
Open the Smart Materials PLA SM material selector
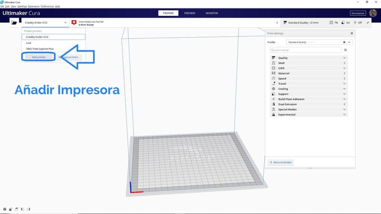[x=91, y=23]
